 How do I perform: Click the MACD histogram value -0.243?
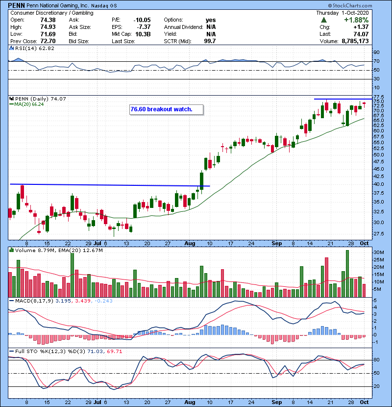(x=103, y=301)
